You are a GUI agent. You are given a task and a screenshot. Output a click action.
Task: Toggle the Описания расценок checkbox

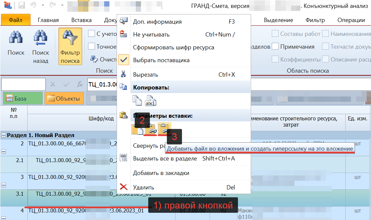click(325, 59)
